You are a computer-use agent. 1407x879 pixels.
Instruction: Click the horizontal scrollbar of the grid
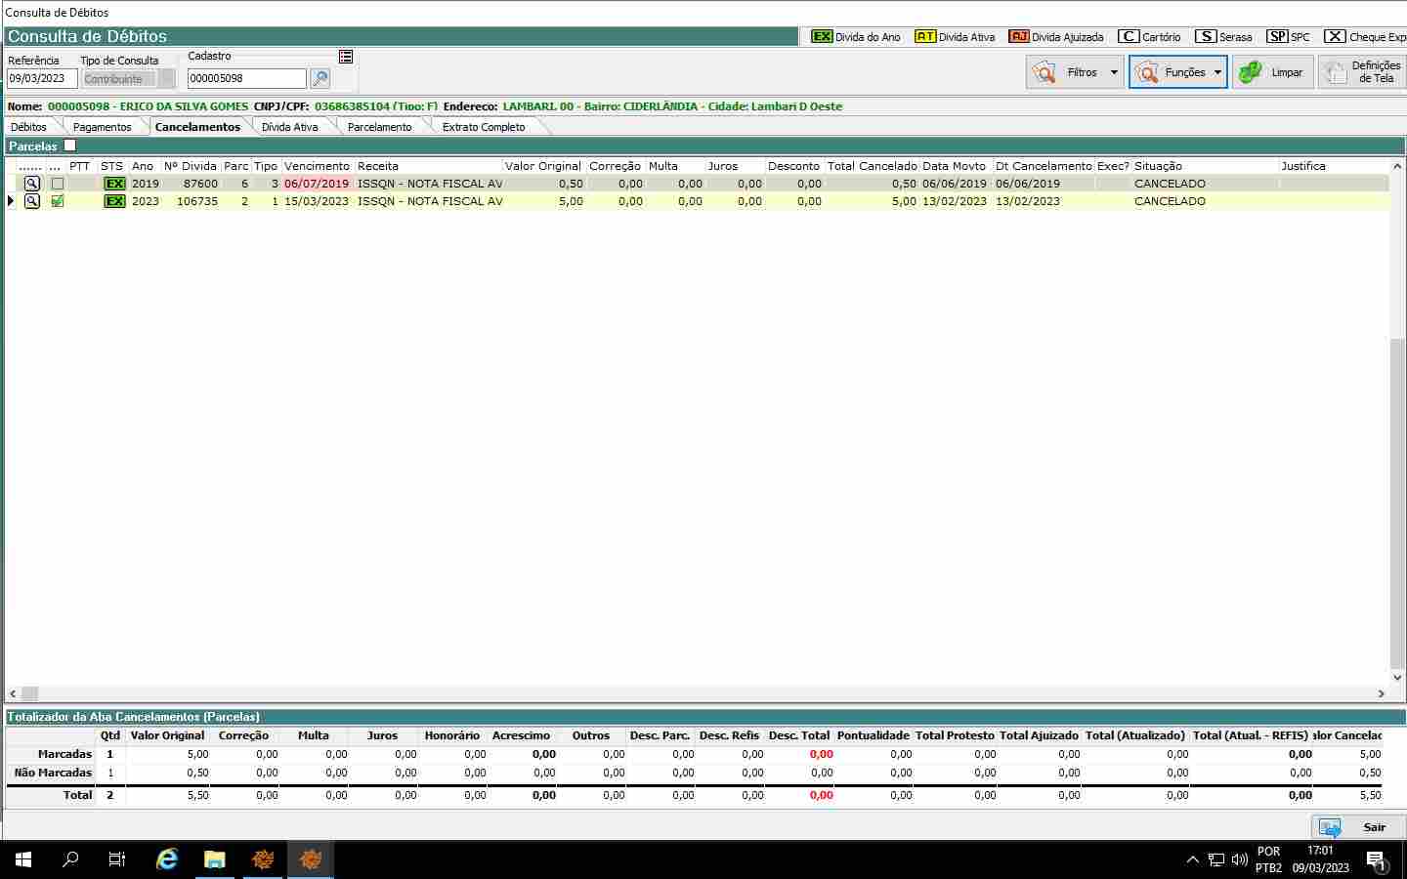click(x=684, y=693)
